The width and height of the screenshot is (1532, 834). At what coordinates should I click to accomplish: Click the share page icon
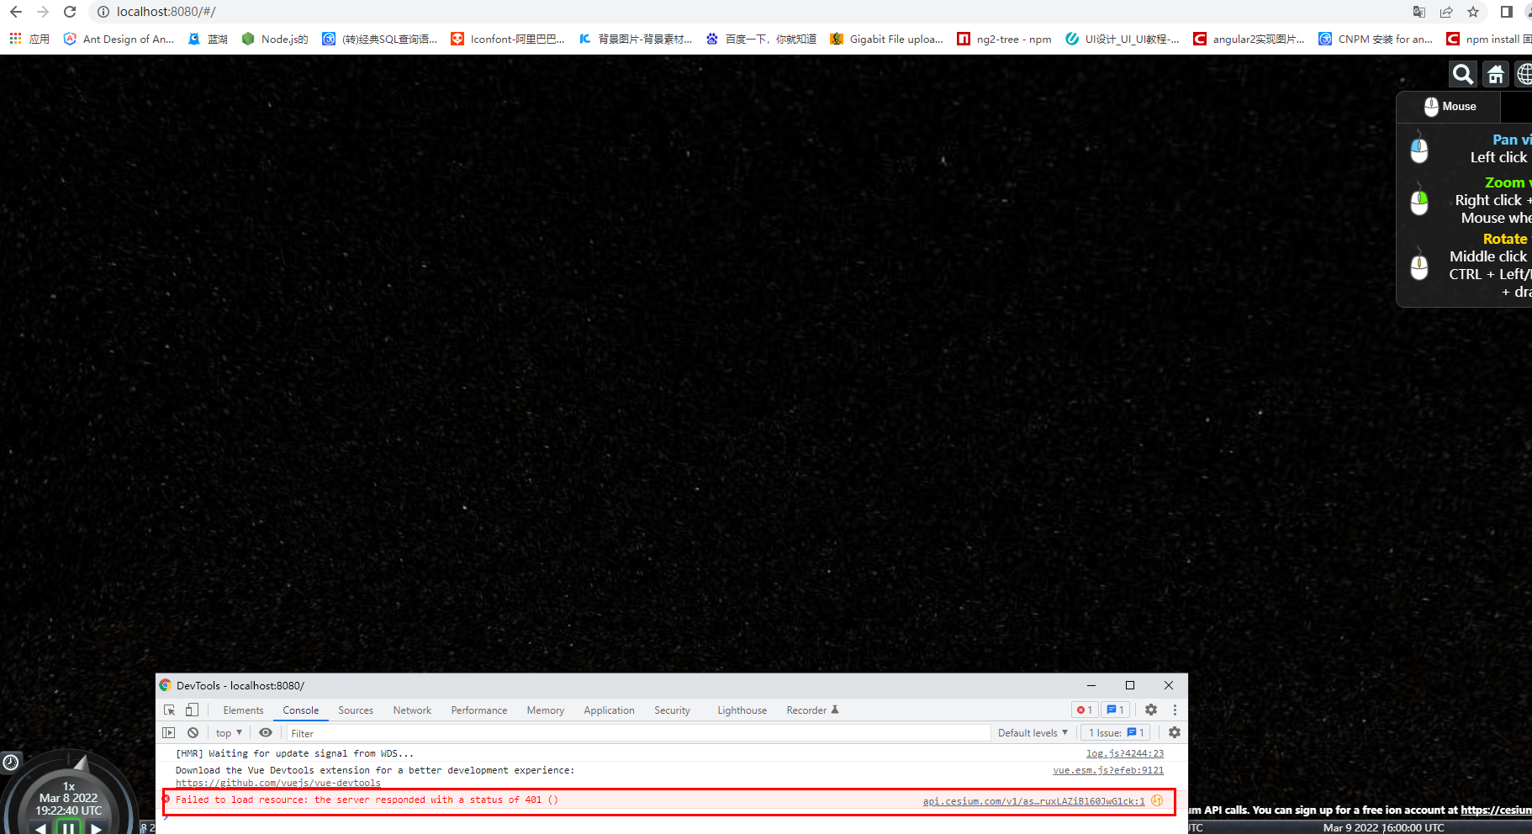pos(1446,12)
